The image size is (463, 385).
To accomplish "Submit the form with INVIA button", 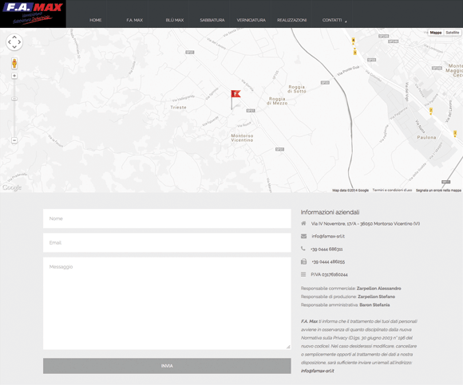I will (x=167, y=366).
